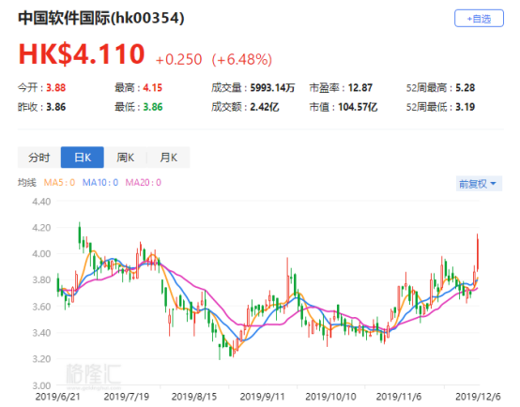Click the 最低 value 3.86
This screenshot has width=520, height=407.
pos(153,107)
